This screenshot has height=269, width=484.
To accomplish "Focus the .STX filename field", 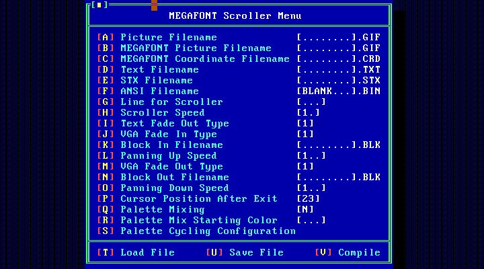I will click(339, 81).
